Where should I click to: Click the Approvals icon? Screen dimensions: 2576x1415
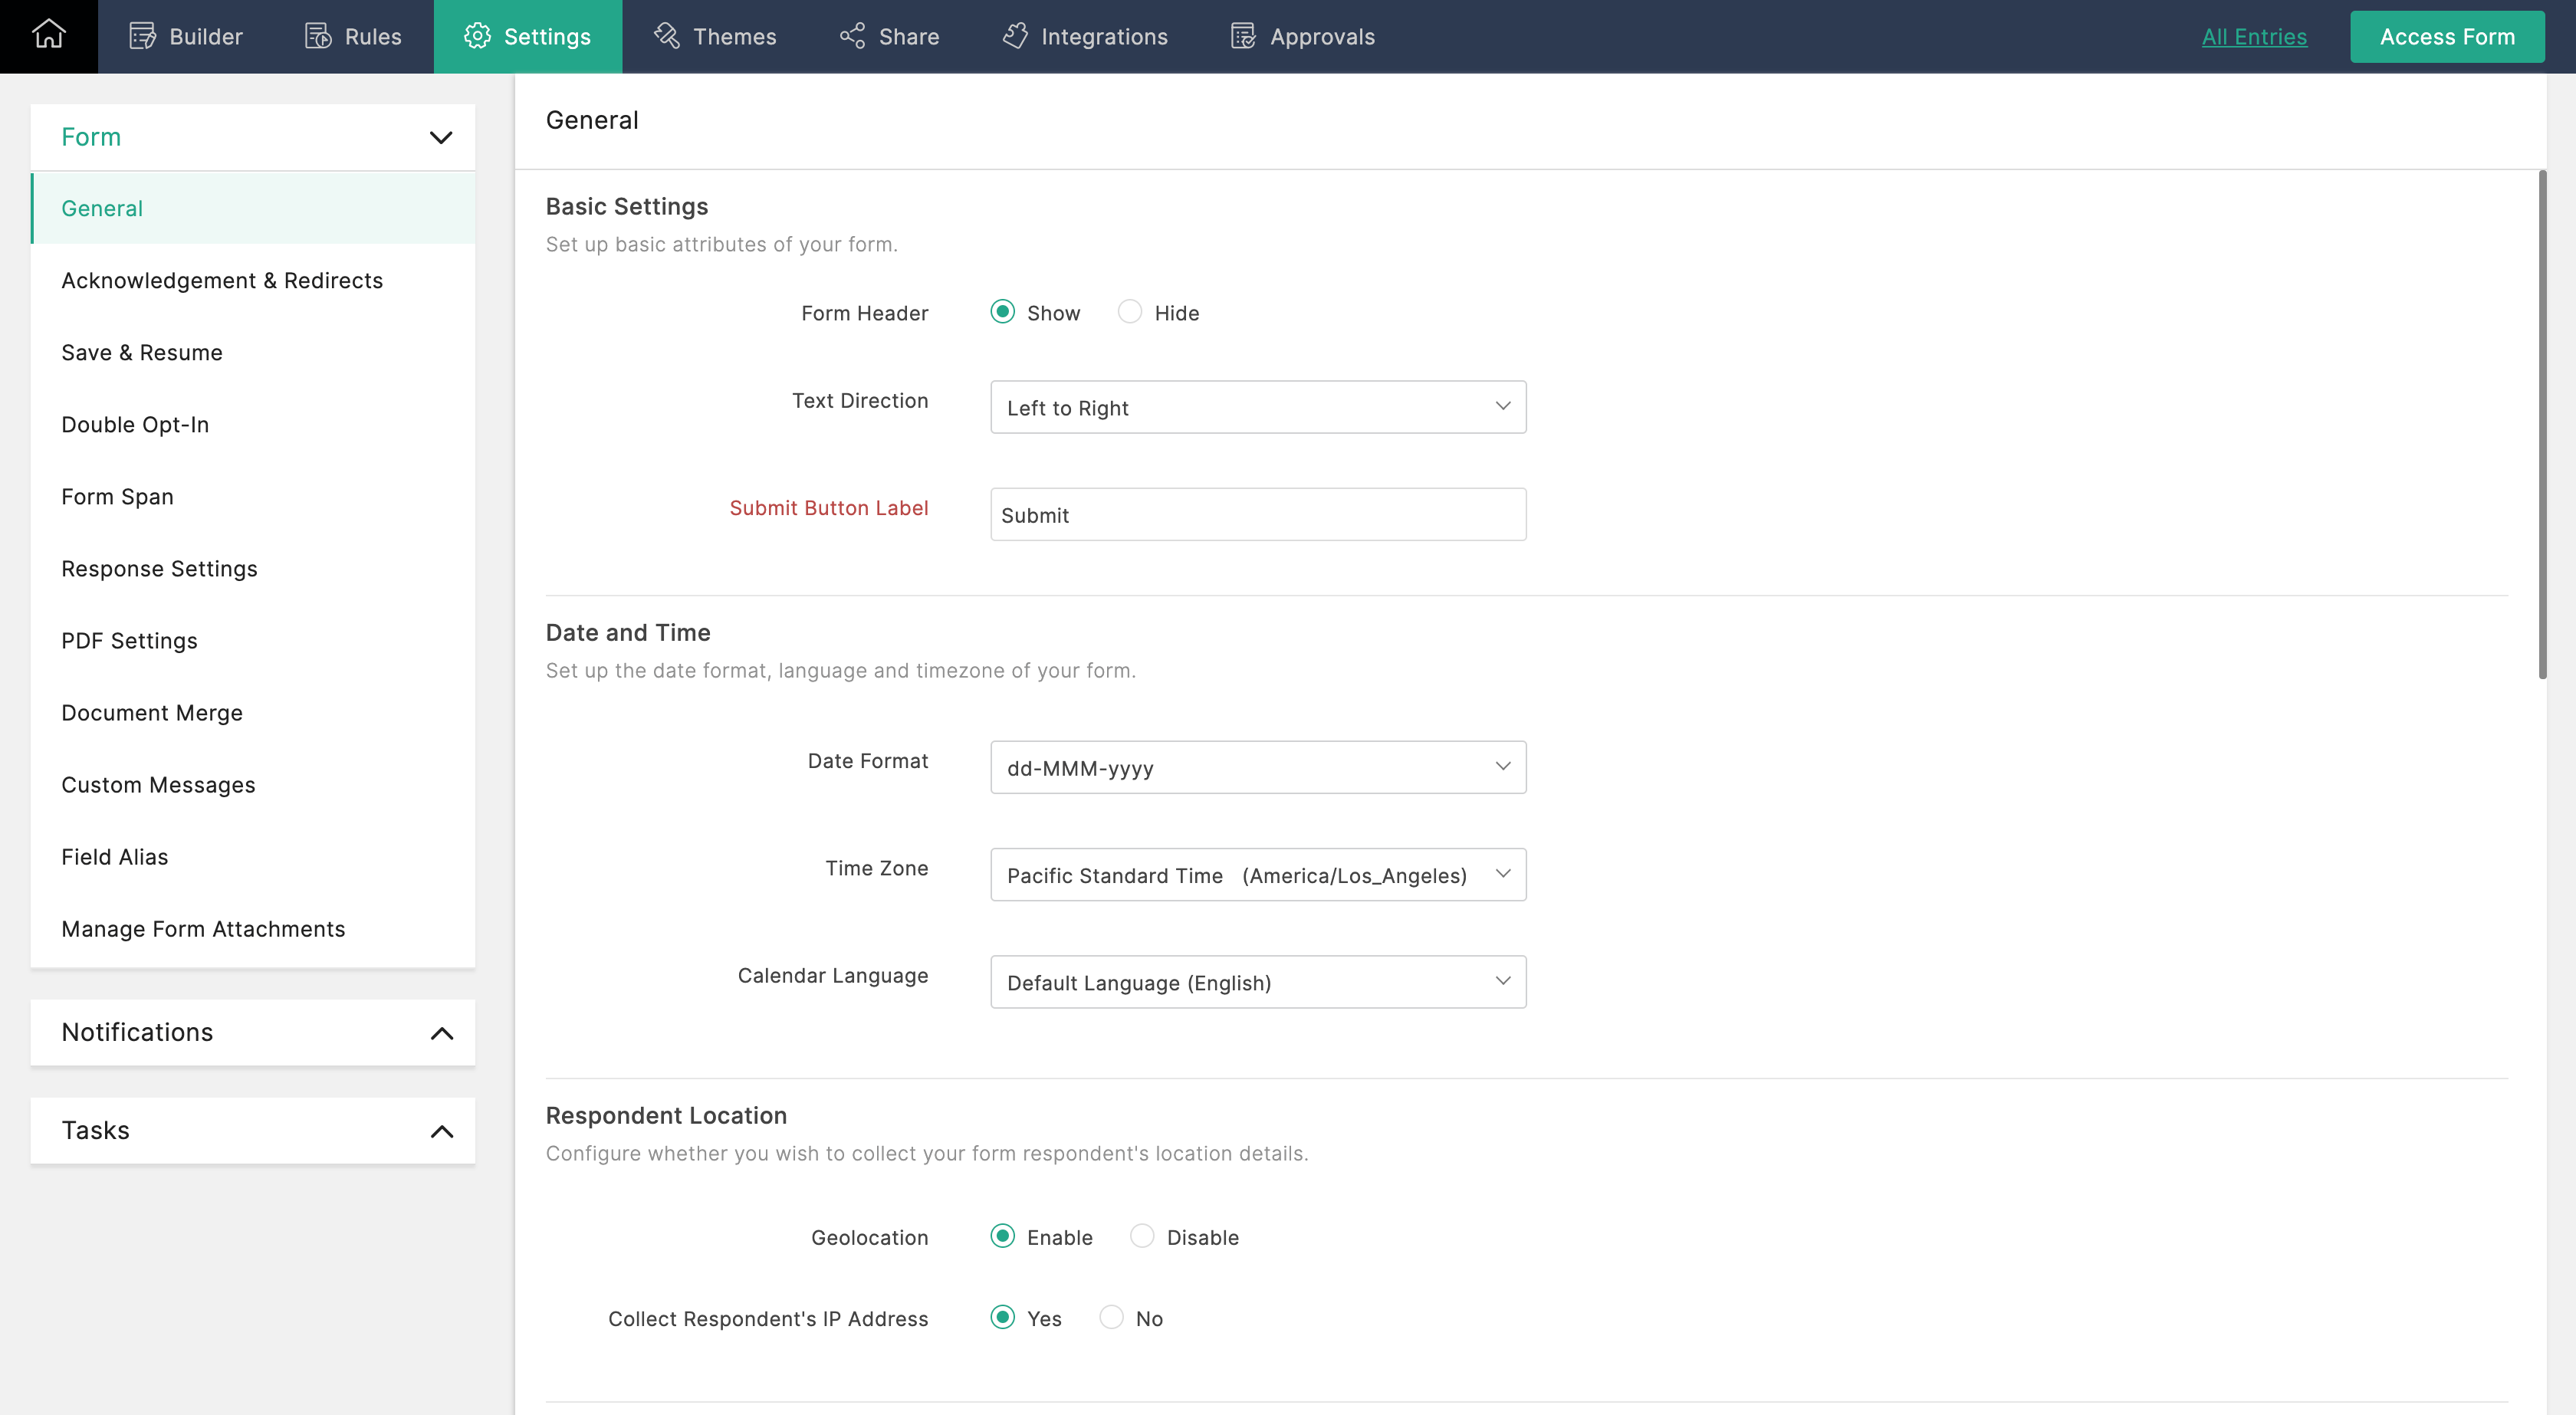(x=1243, y=36)
